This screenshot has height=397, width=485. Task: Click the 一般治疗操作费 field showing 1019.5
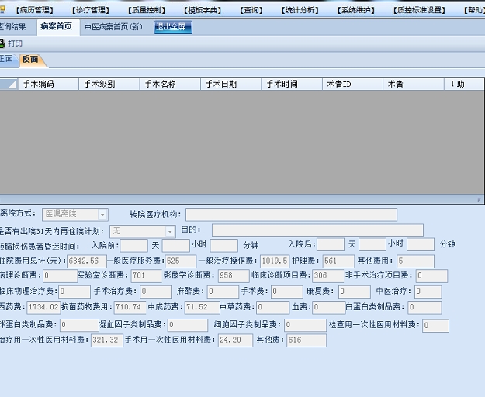coord(275,261)
